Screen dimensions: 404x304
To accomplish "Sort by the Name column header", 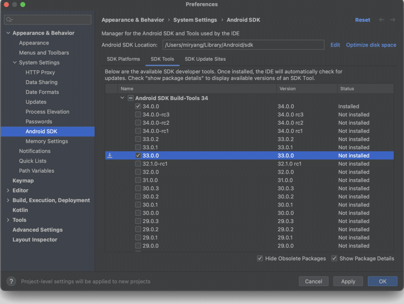I will [x=197, y=89].
